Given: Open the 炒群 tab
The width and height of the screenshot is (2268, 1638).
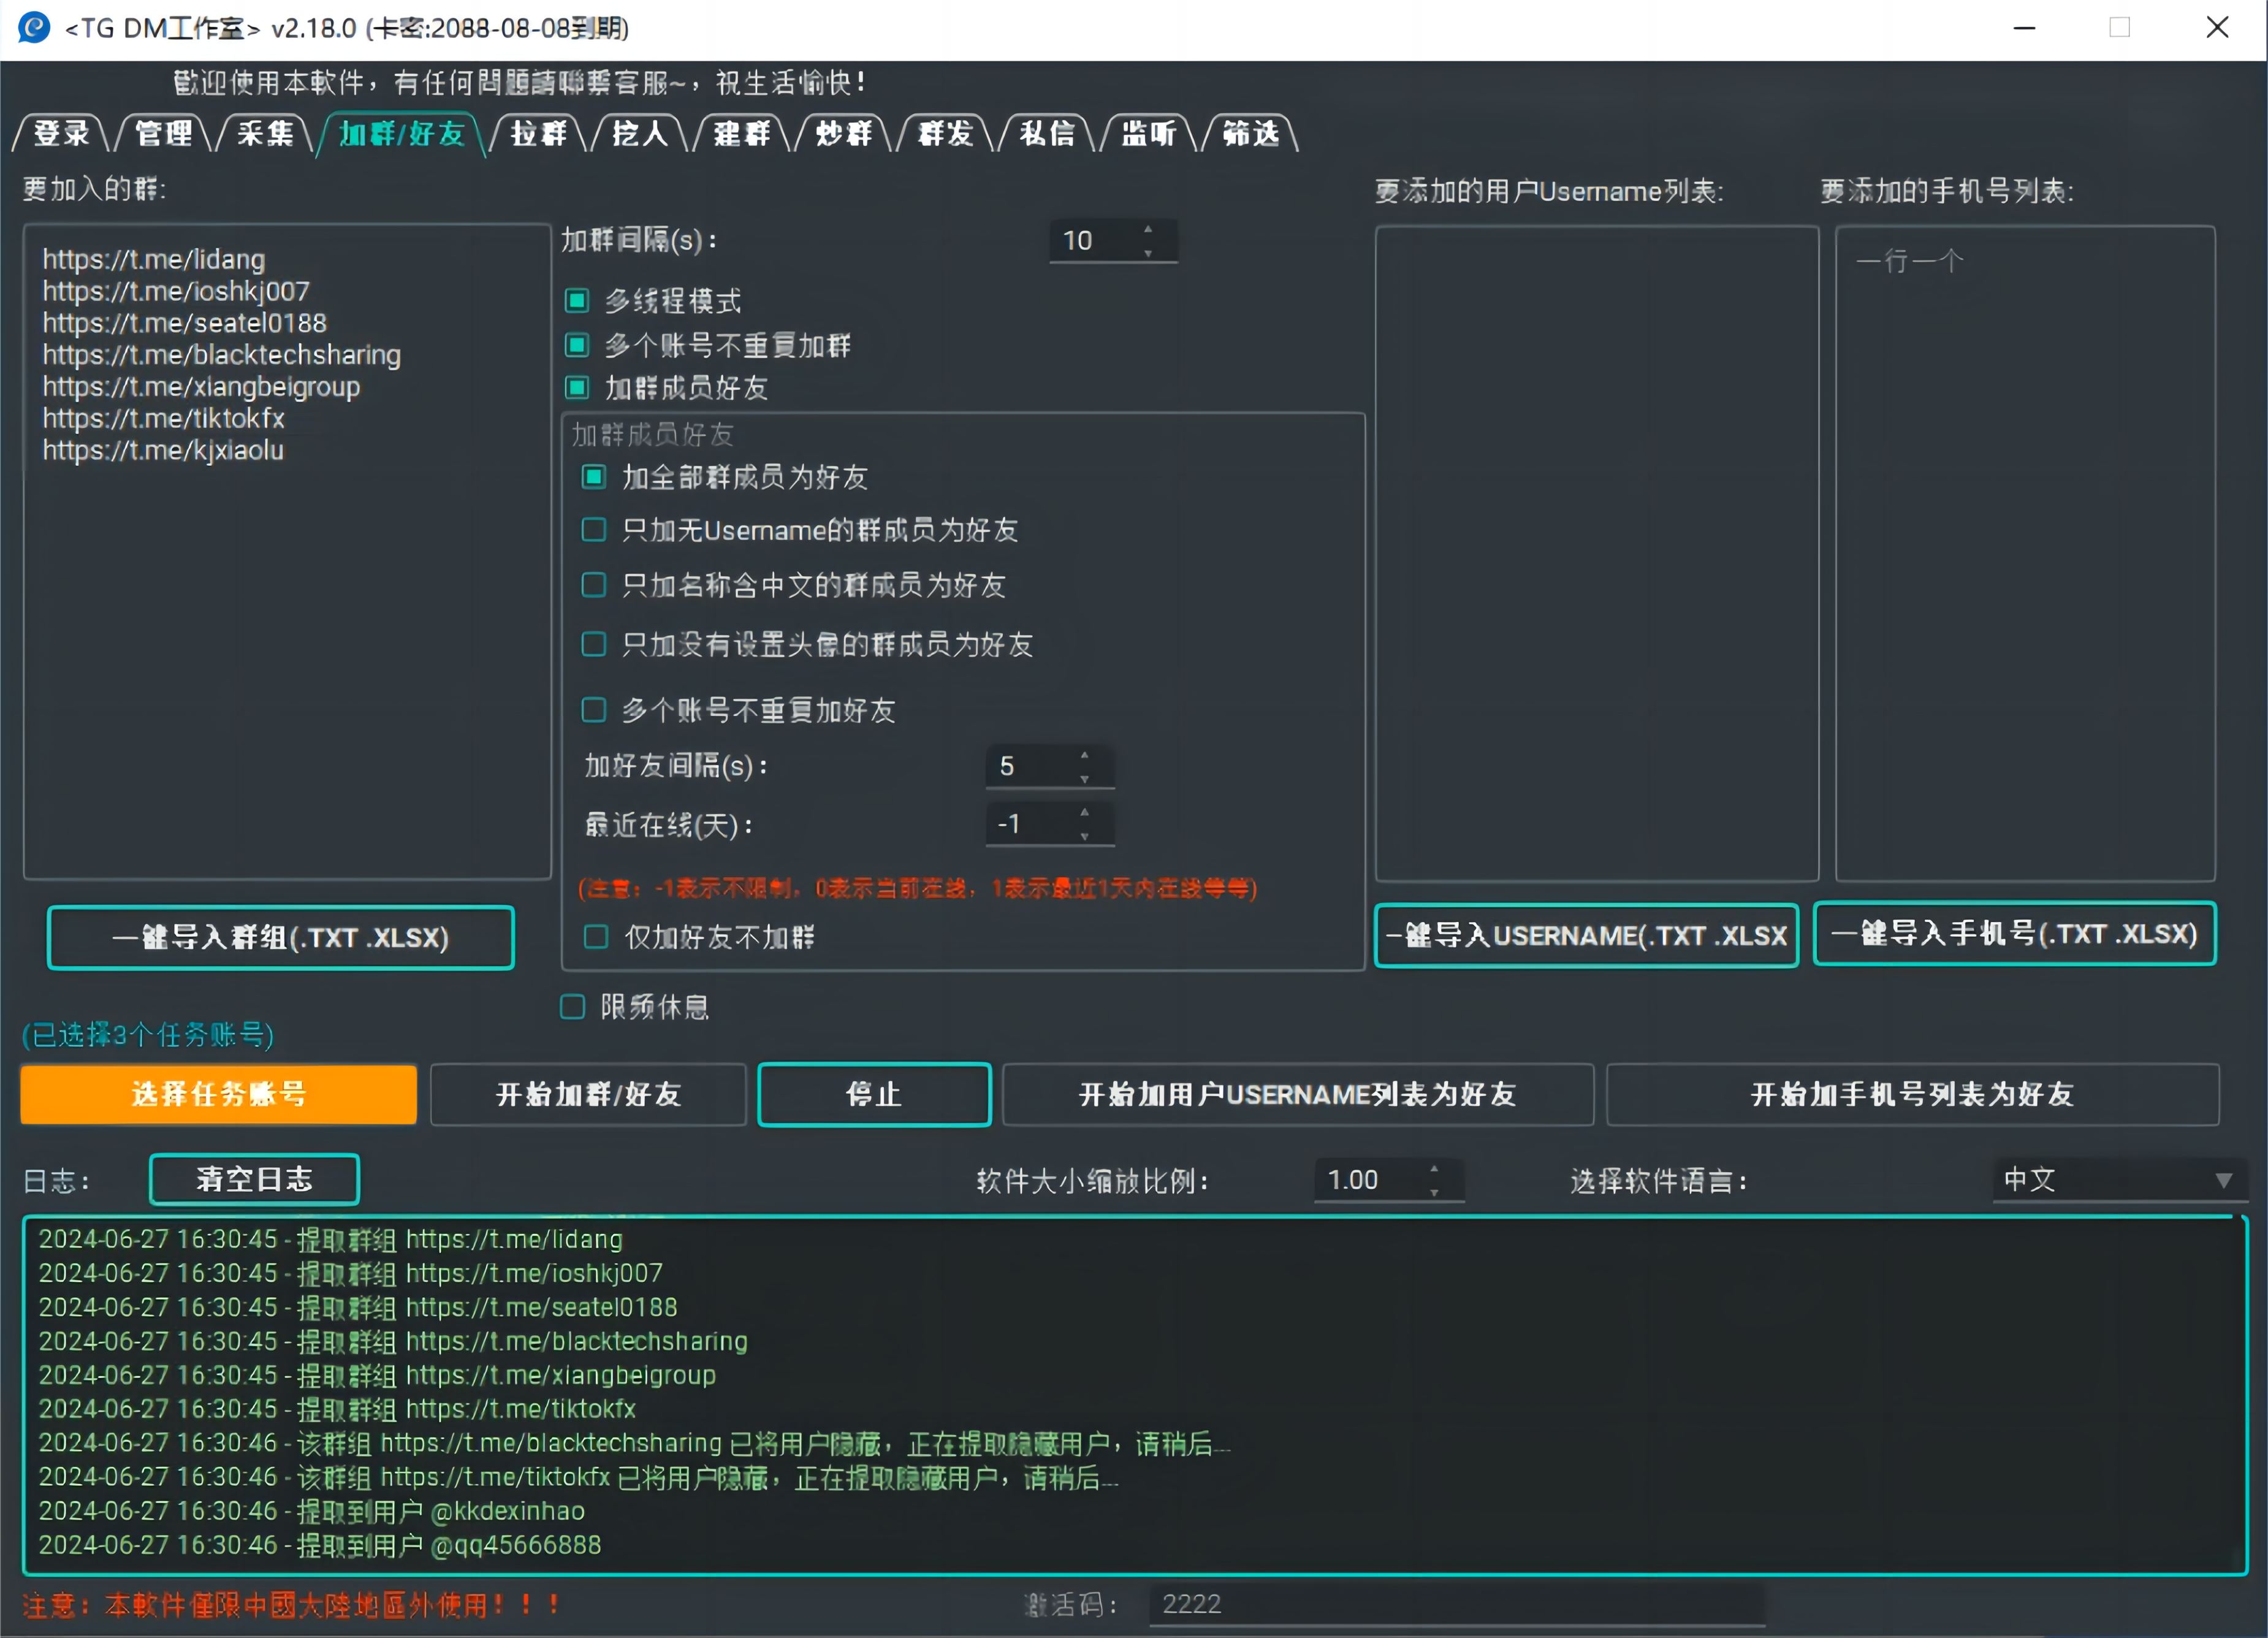Looking at the screenshot, I should coord(844,133).
